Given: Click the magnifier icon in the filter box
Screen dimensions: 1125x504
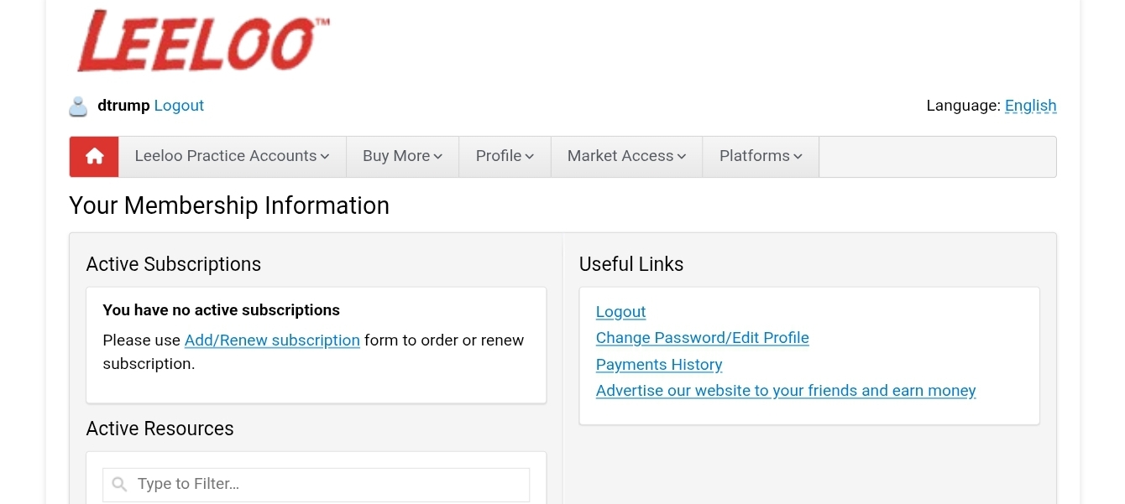Looking at the screenshot, I should [x=119, y=485].
